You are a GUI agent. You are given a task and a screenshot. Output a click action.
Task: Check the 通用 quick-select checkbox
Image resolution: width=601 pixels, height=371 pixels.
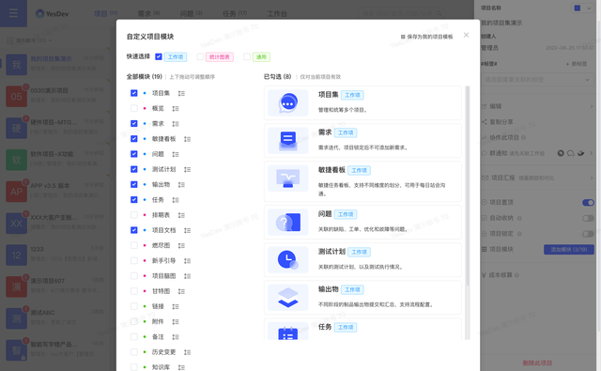247,56
